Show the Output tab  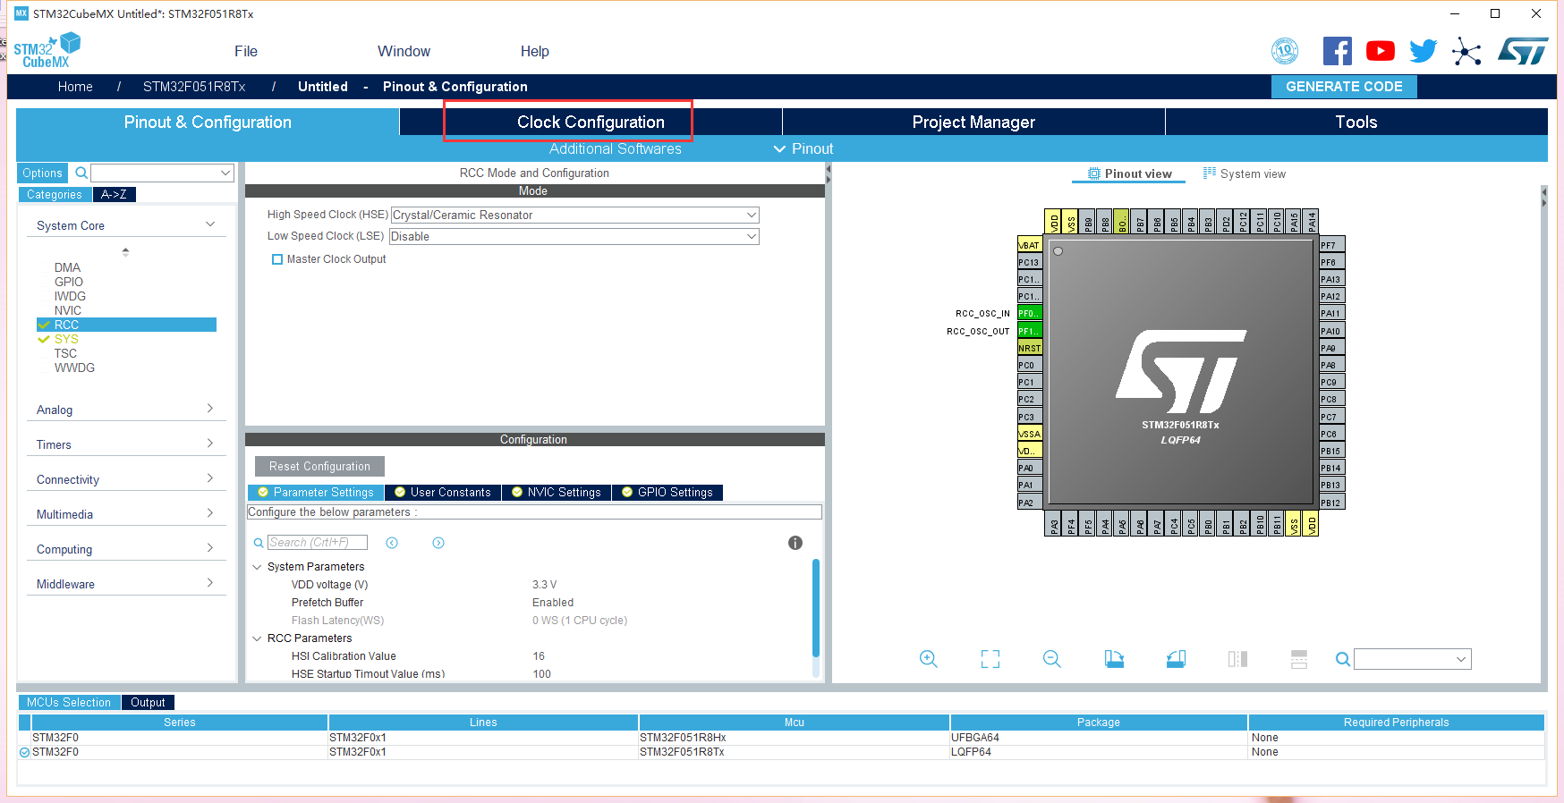pyautogui.click(x=148, y=702)
